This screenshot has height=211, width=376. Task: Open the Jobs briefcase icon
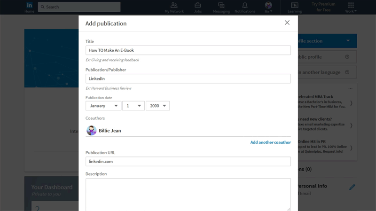click(198, 6)
